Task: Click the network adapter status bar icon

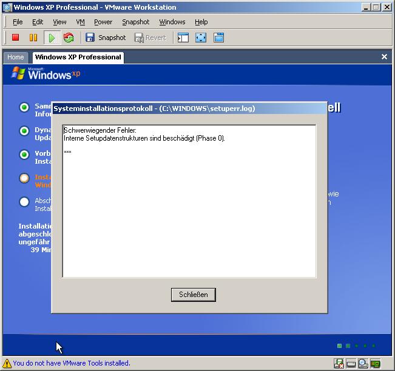Action: click(x=375, y=364)
